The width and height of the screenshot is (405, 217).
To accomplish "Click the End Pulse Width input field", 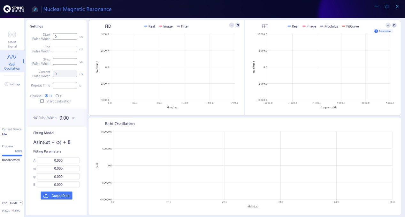I will pos(65,49).
